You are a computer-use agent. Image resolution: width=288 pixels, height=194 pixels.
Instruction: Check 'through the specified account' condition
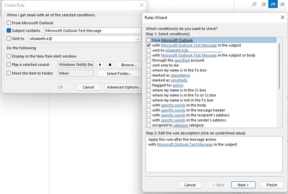tap(149, 60)
